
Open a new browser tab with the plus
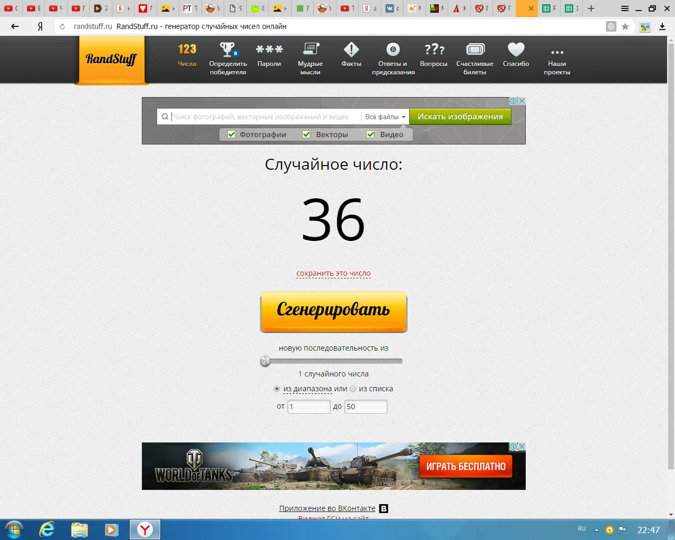(591, 8)
